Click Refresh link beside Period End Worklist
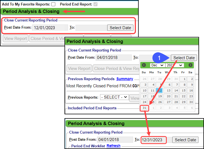Image resolution: width=204 pixels, height=149 pixels. [x=113, y=146]
